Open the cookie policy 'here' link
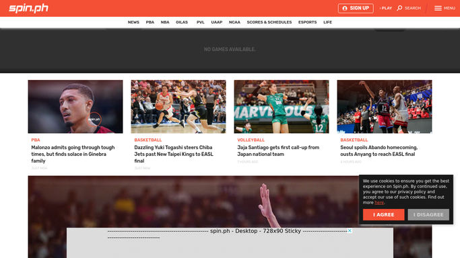 coord(379,202)
